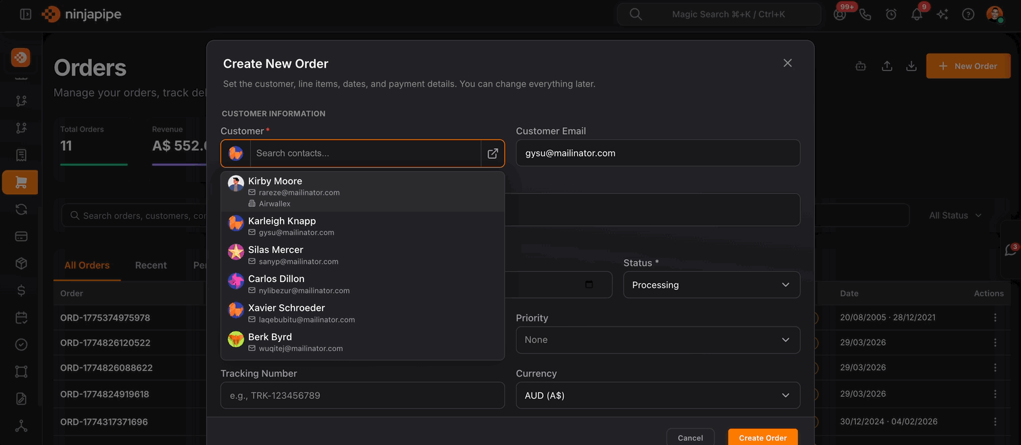This screenshot has width=1021, height=445.
Task: Click the alarm clock reminders icon
Action: coord(891,14)
